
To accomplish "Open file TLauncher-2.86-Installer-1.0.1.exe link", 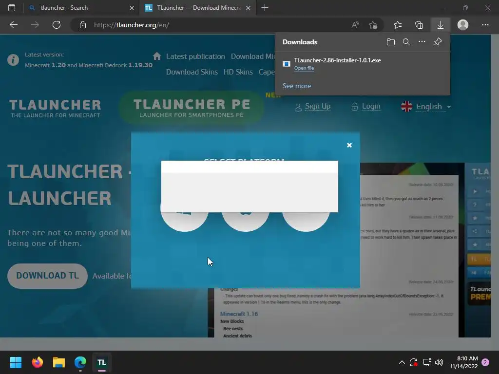I will coord(304,68).
